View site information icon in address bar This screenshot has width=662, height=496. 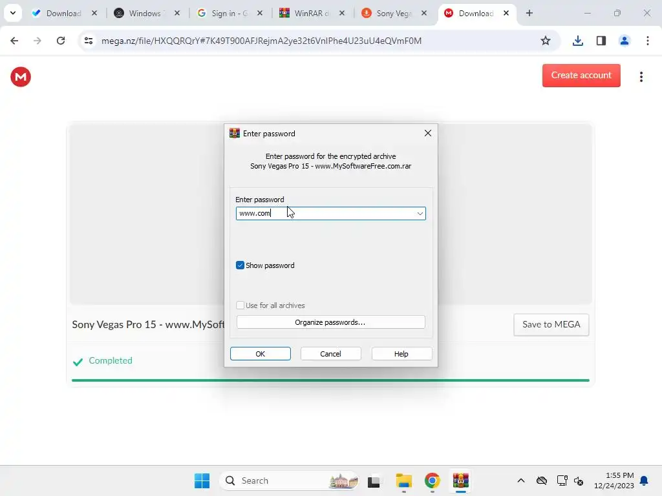point(88,41)
